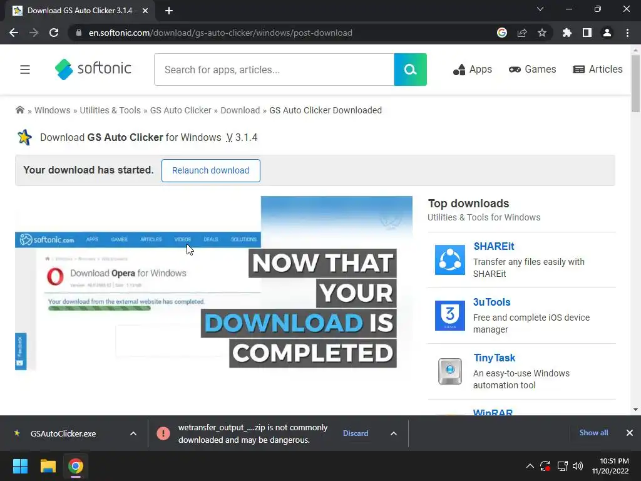Image resolution: width=641 pixels, height=481 pixels.
Task: View site lock information
Action: click(x=79, y=33)
